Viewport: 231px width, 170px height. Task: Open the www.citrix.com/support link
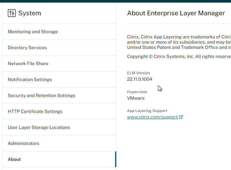click(x=152, y=117)
